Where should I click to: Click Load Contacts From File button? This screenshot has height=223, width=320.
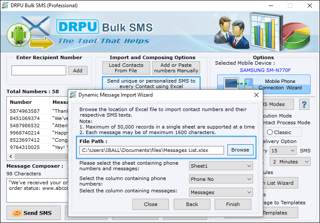[126, 68]
